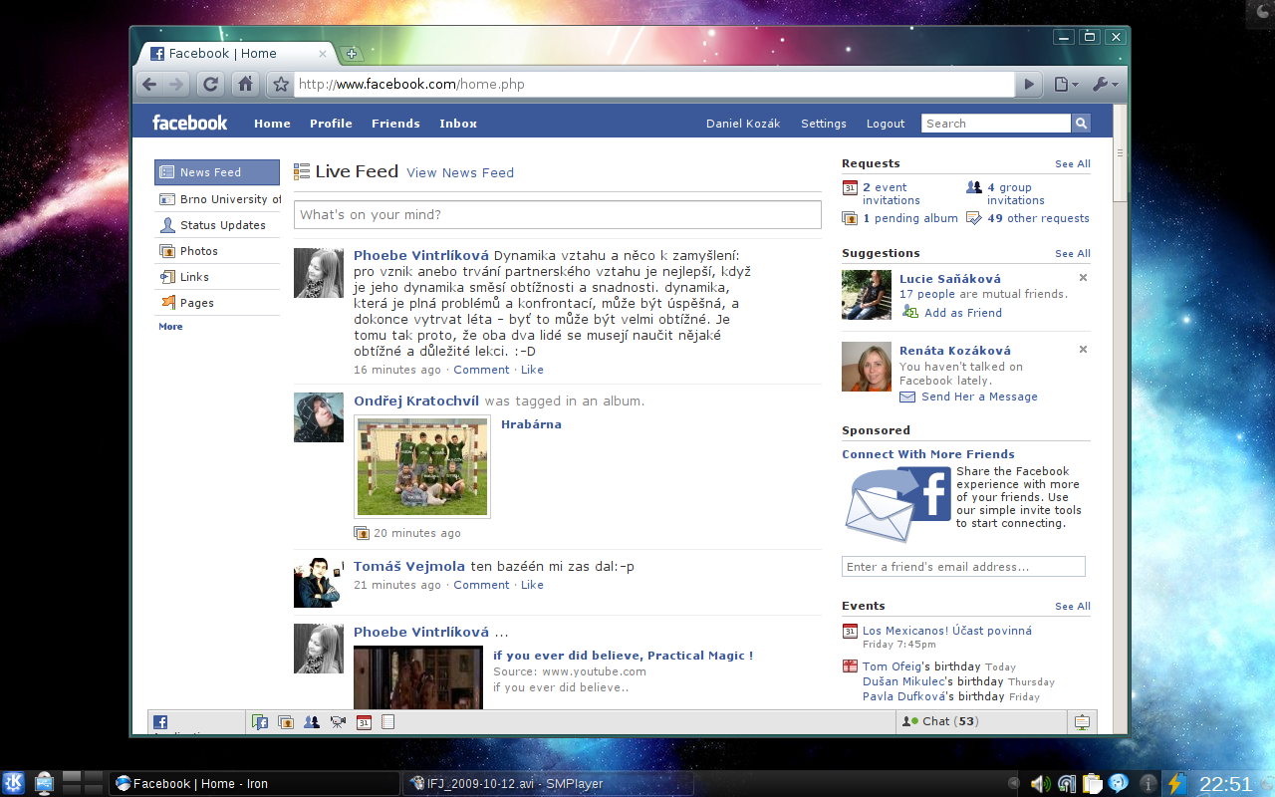The height and width of the screenshot is (797, 1275).
Task: Select the Facebook | Home browser tab
Action: pos(235,54)
